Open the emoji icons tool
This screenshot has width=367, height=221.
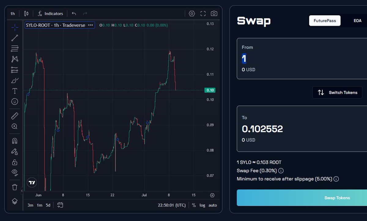coord(14,101)
